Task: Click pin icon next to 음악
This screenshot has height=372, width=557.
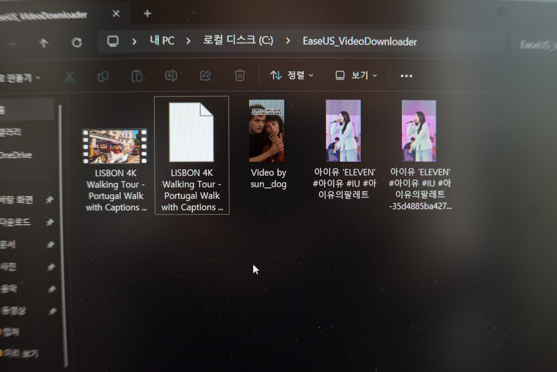Action: click(52, 289)
